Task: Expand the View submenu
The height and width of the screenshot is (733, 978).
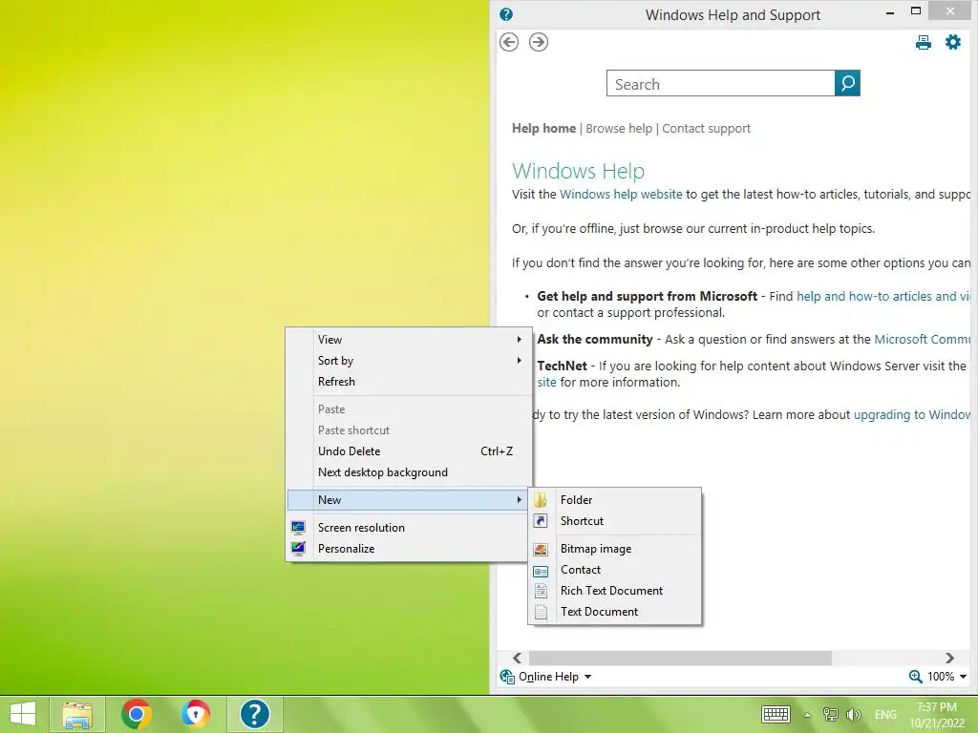Action: 407,340
